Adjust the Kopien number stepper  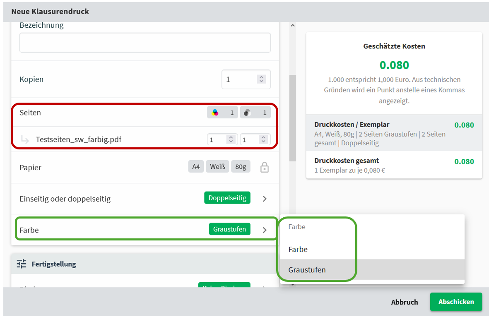pos(261,79)
